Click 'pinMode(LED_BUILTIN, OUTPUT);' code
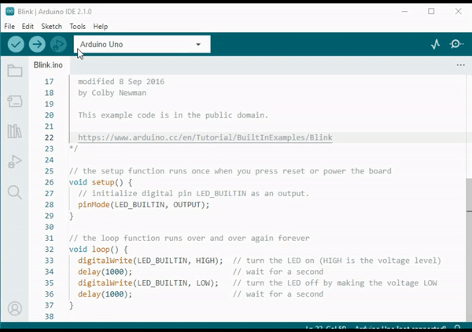Image resolution: width=472 pixels, height=332 pixels. 144,205
